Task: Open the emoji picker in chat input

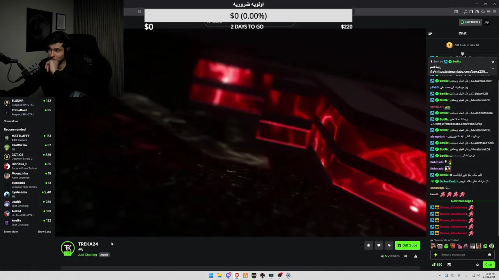Action: (x=490, y=255)
